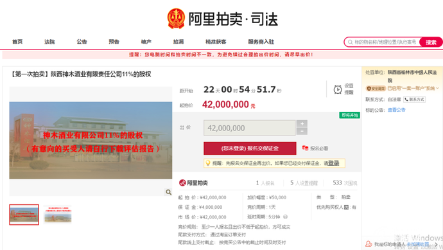Open the 首页 home menu item
This screenshot has height=250, width=443.
[17, 42]
